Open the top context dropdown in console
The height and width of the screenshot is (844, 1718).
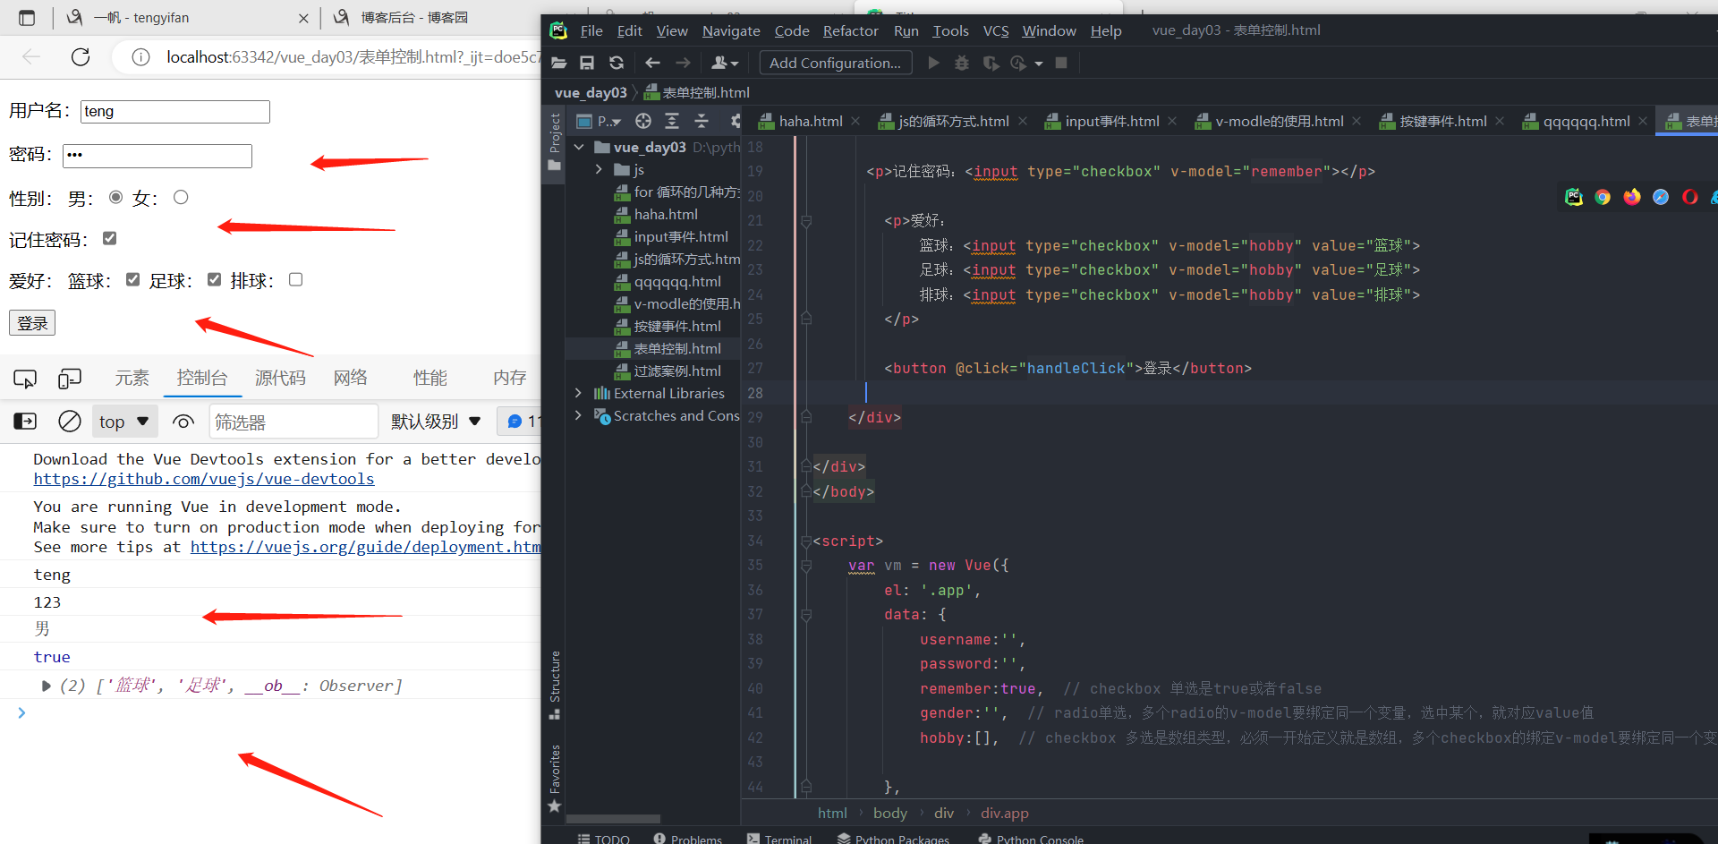point(124,422)
